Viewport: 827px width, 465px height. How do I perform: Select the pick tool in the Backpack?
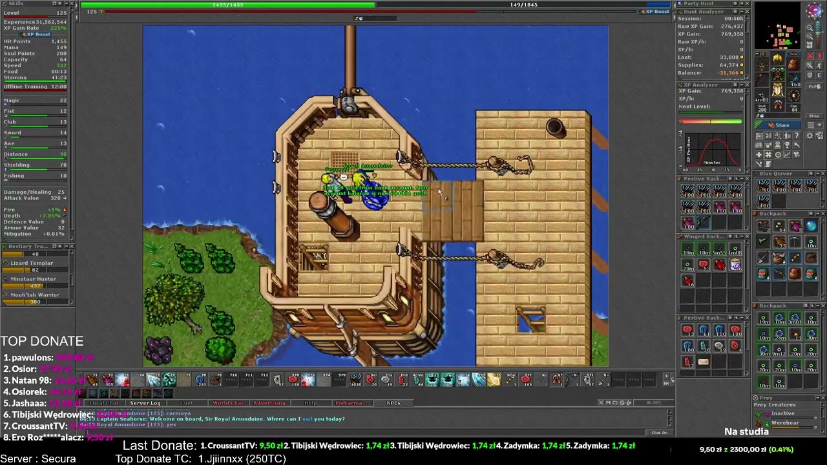[x=795, y=242]
